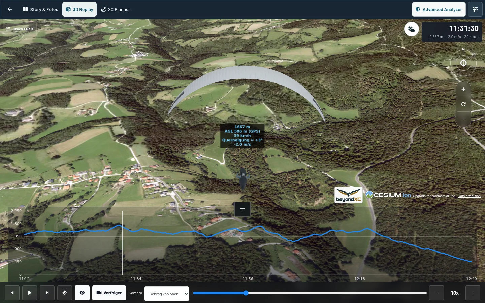Decrease playback speed with minus
The height and width of the screenshot is (303, 485).
pyautogui.click(x=437, y=293)
